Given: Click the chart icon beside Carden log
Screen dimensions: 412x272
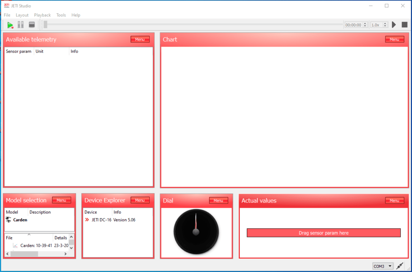Looking at the screenshot, I should point(15,246).
